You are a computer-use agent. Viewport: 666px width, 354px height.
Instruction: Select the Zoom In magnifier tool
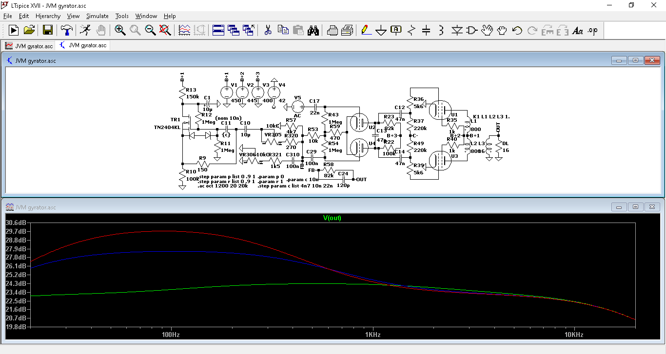point(120,30)
